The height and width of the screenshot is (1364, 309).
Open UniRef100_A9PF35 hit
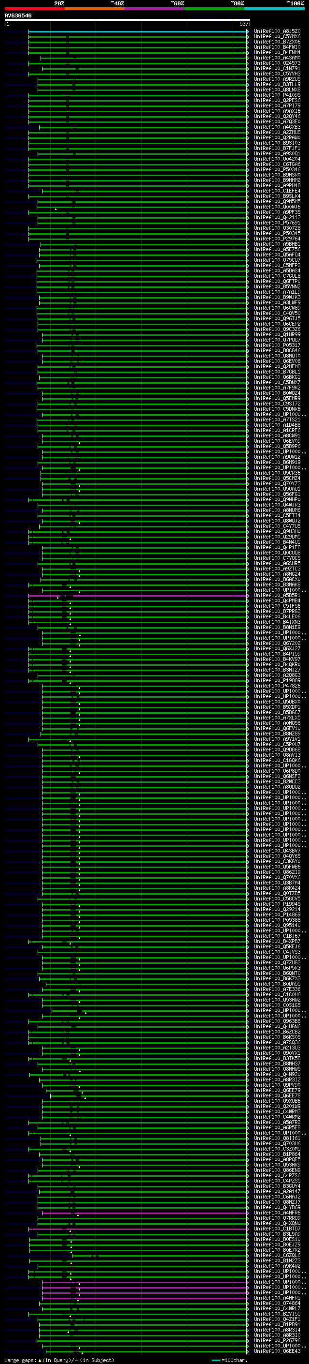pos(277,212)
